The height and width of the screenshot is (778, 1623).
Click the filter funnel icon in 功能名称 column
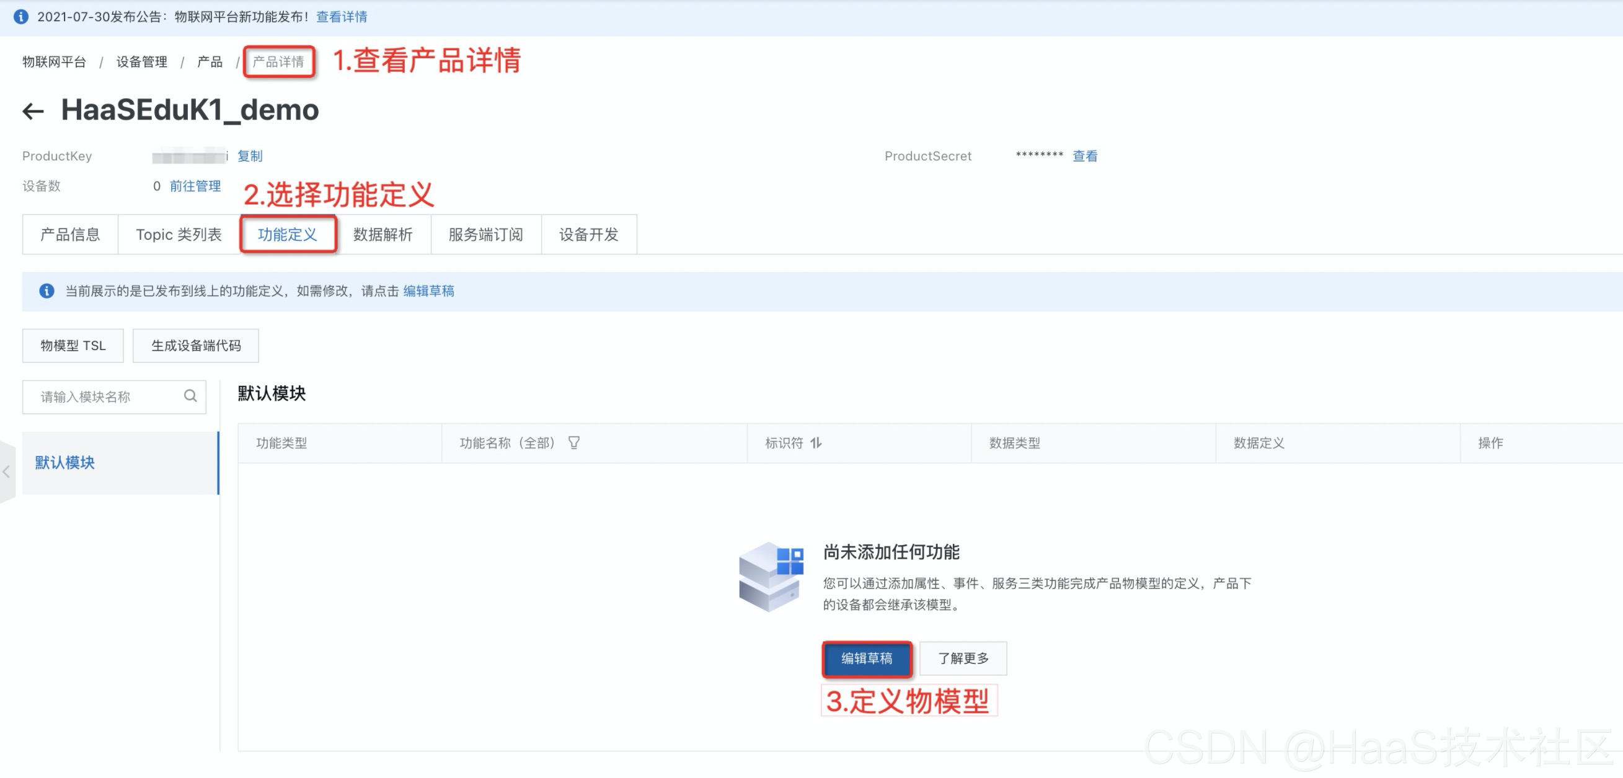pos(573,443)
